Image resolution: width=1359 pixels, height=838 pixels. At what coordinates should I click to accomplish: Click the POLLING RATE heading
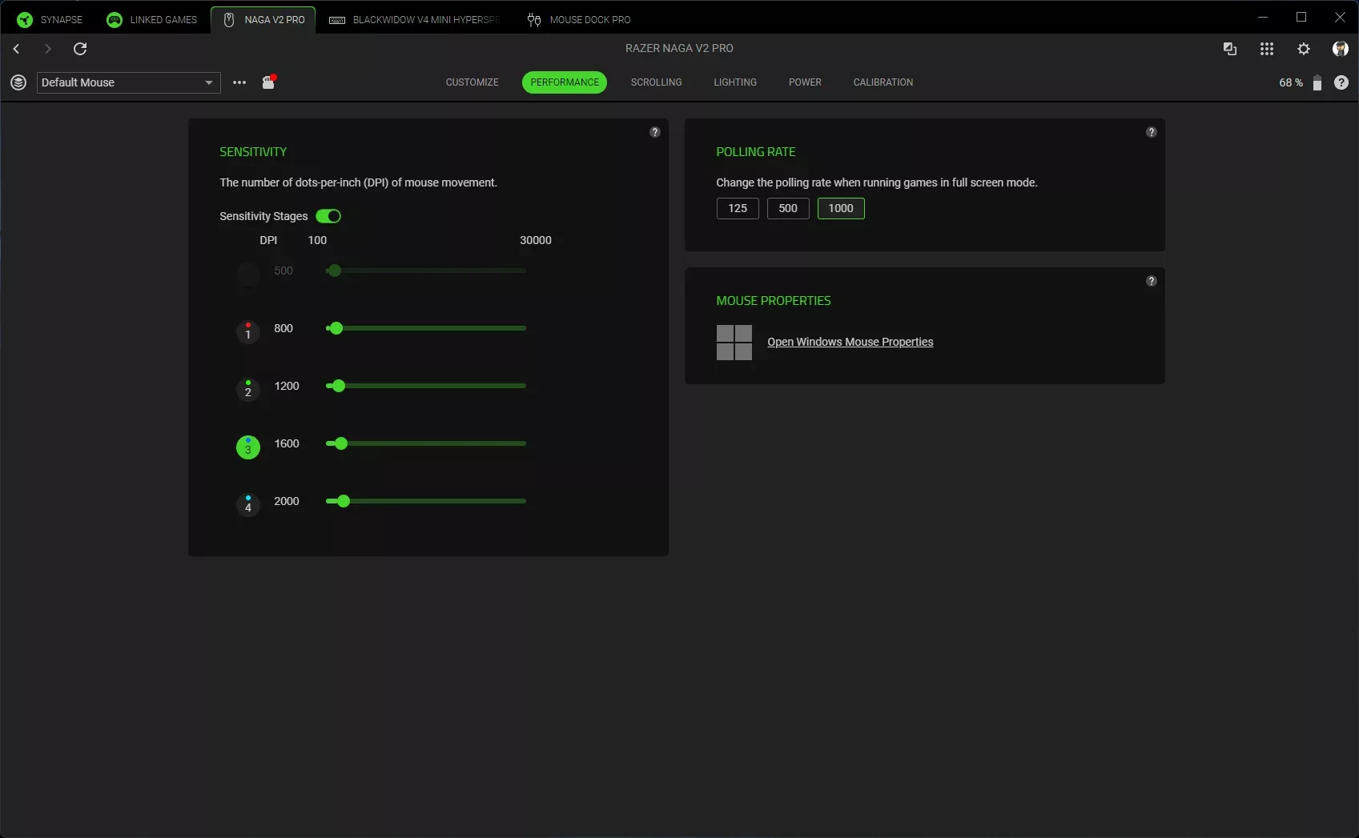click(x=756, y=152)
